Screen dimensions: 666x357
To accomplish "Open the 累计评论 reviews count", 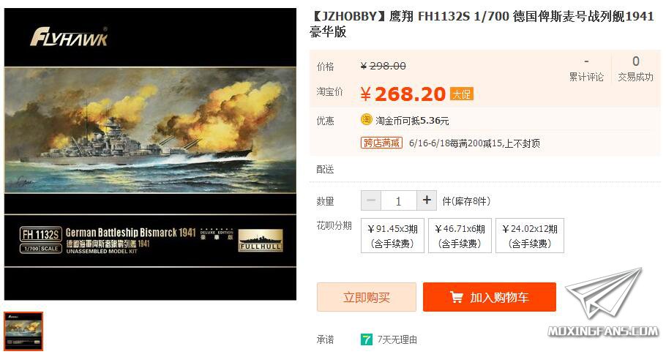I will (586, 69).
